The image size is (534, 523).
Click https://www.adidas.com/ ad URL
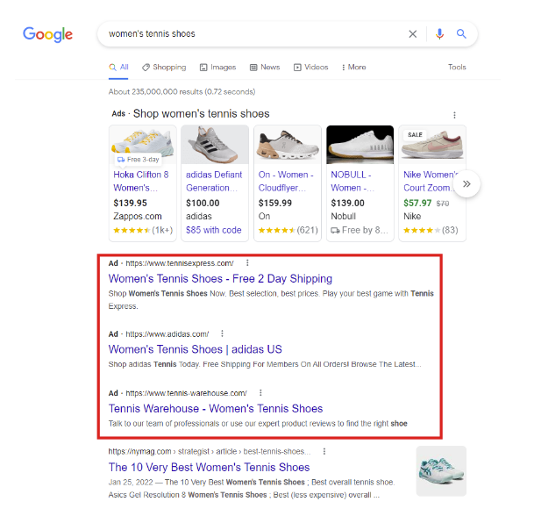(x=167, y=334)
